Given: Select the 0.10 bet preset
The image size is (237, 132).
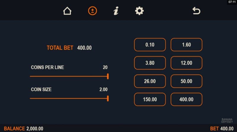Looking at the screenshot, I should (150, 45).
